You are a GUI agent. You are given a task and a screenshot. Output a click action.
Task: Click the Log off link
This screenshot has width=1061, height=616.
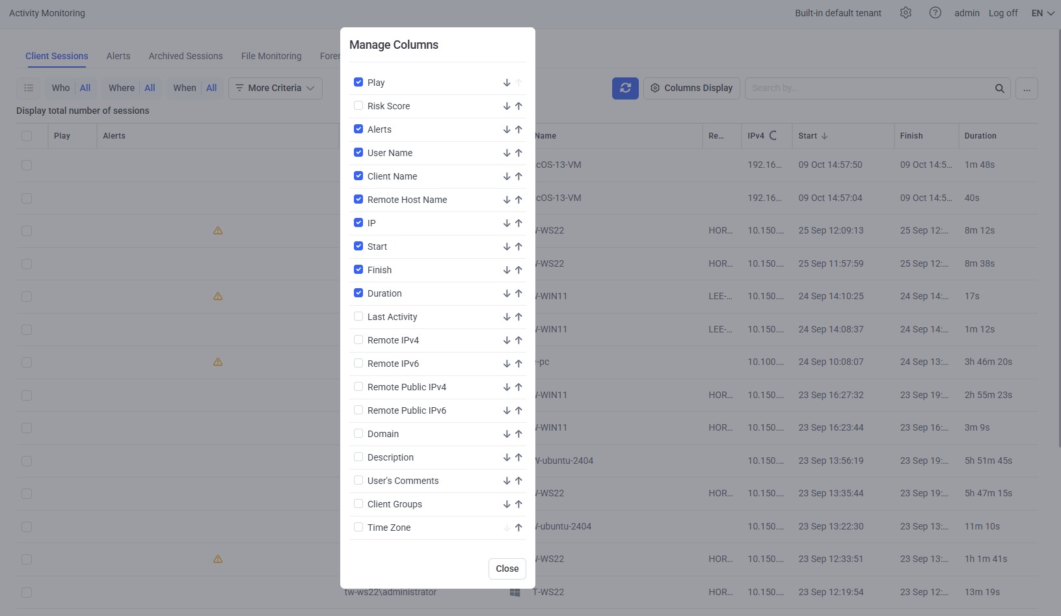point(1003,13)
